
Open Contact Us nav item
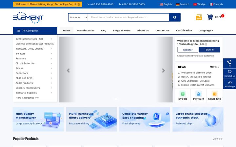click(x=162, y=31)
